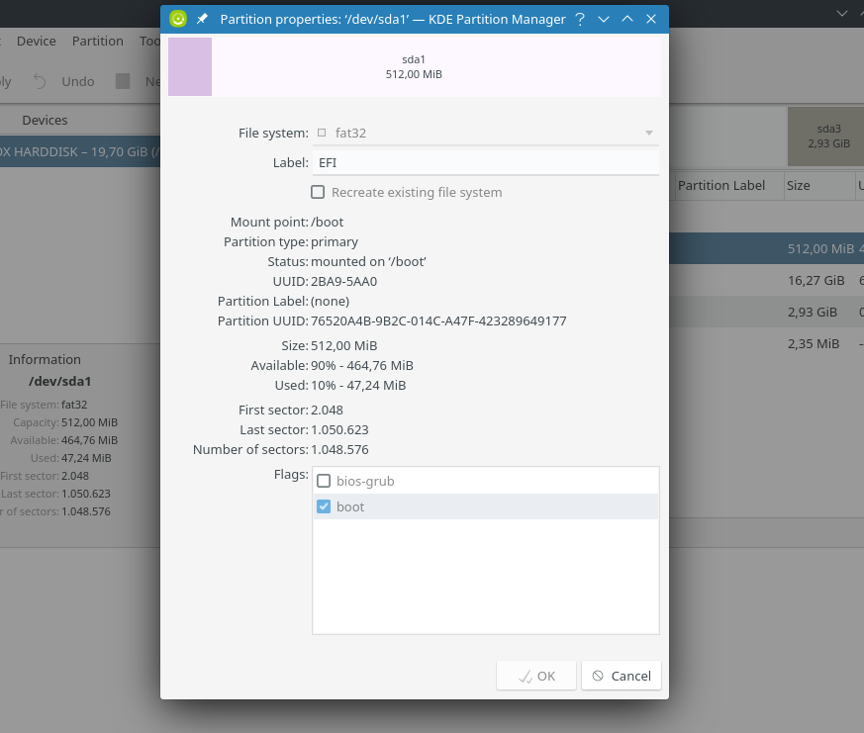Click the pin icon on the dialog titlebar
This screenshot has height=733, width=864.
click(201, 18)
